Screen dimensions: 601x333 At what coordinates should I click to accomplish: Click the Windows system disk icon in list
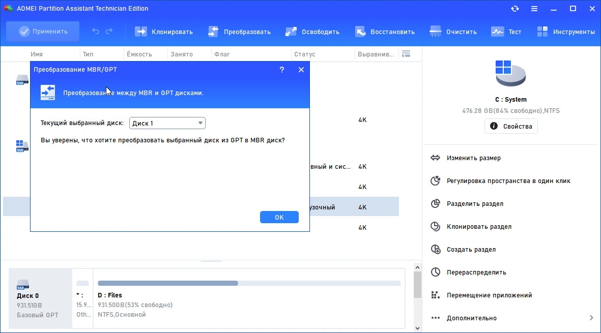coord(22,146)
